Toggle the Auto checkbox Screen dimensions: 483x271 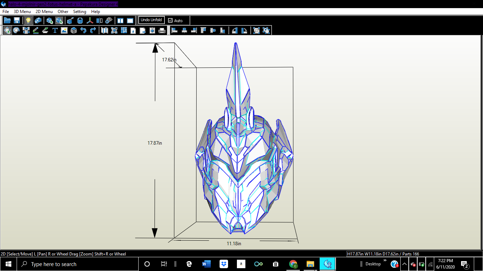[x=170, y=20]
